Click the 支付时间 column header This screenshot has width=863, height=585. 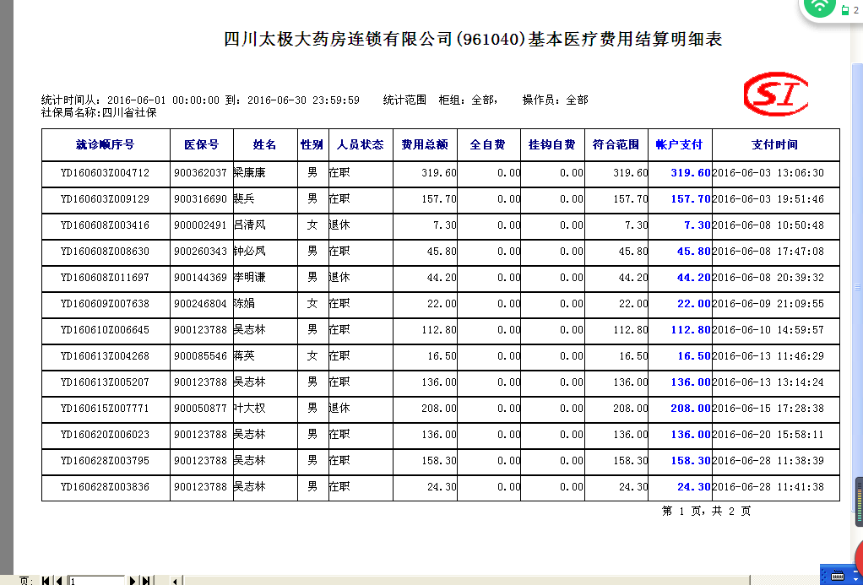click(775, 144)
